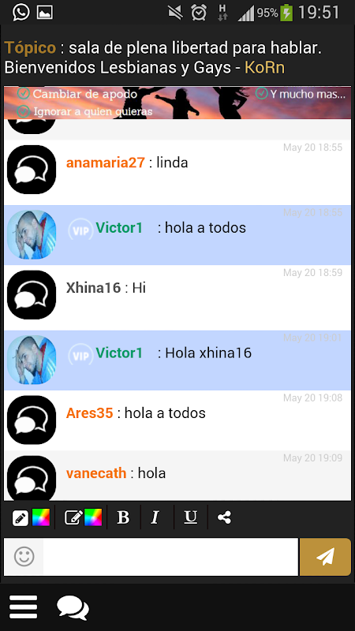Tap Xhina16 default chat avatar
Viewport: 355px width, 631px height.
[32, 294]
